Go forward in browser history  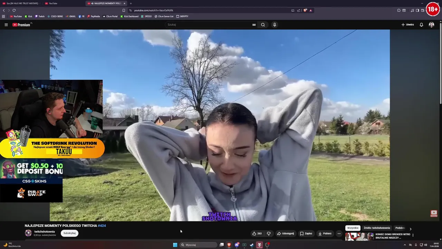click(9, 10)
